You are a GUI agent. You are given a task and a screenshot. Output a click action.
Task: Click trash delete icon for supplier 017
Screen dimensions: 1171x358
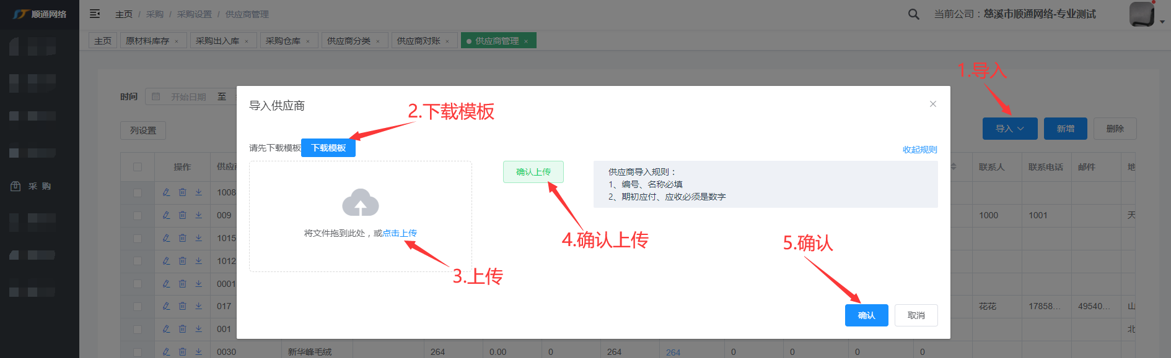(182, 306)
